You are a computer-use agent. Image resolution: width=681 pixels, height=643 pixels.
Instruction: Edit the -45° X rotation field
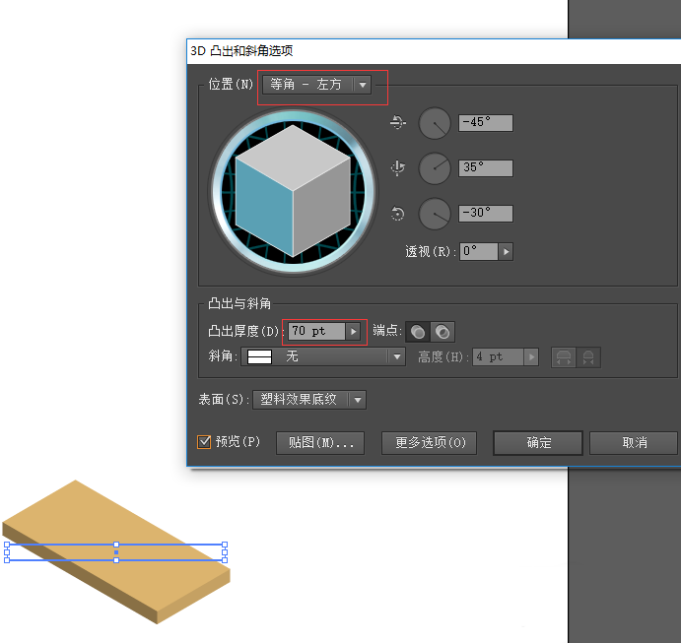[x=486, y=123]
